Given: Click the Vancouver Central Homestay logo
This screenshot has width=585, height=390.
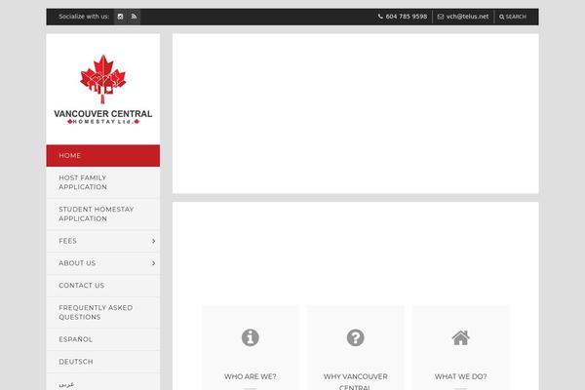Looking at the screenshot, I should 103,90.
